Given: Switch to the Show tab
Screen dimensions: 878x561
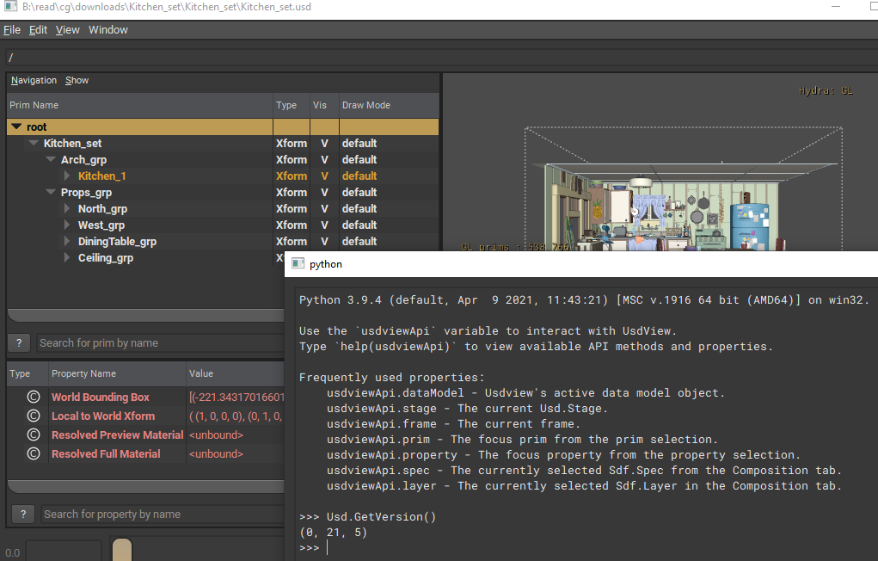Looking at the screenshot, I should point(77,80).
